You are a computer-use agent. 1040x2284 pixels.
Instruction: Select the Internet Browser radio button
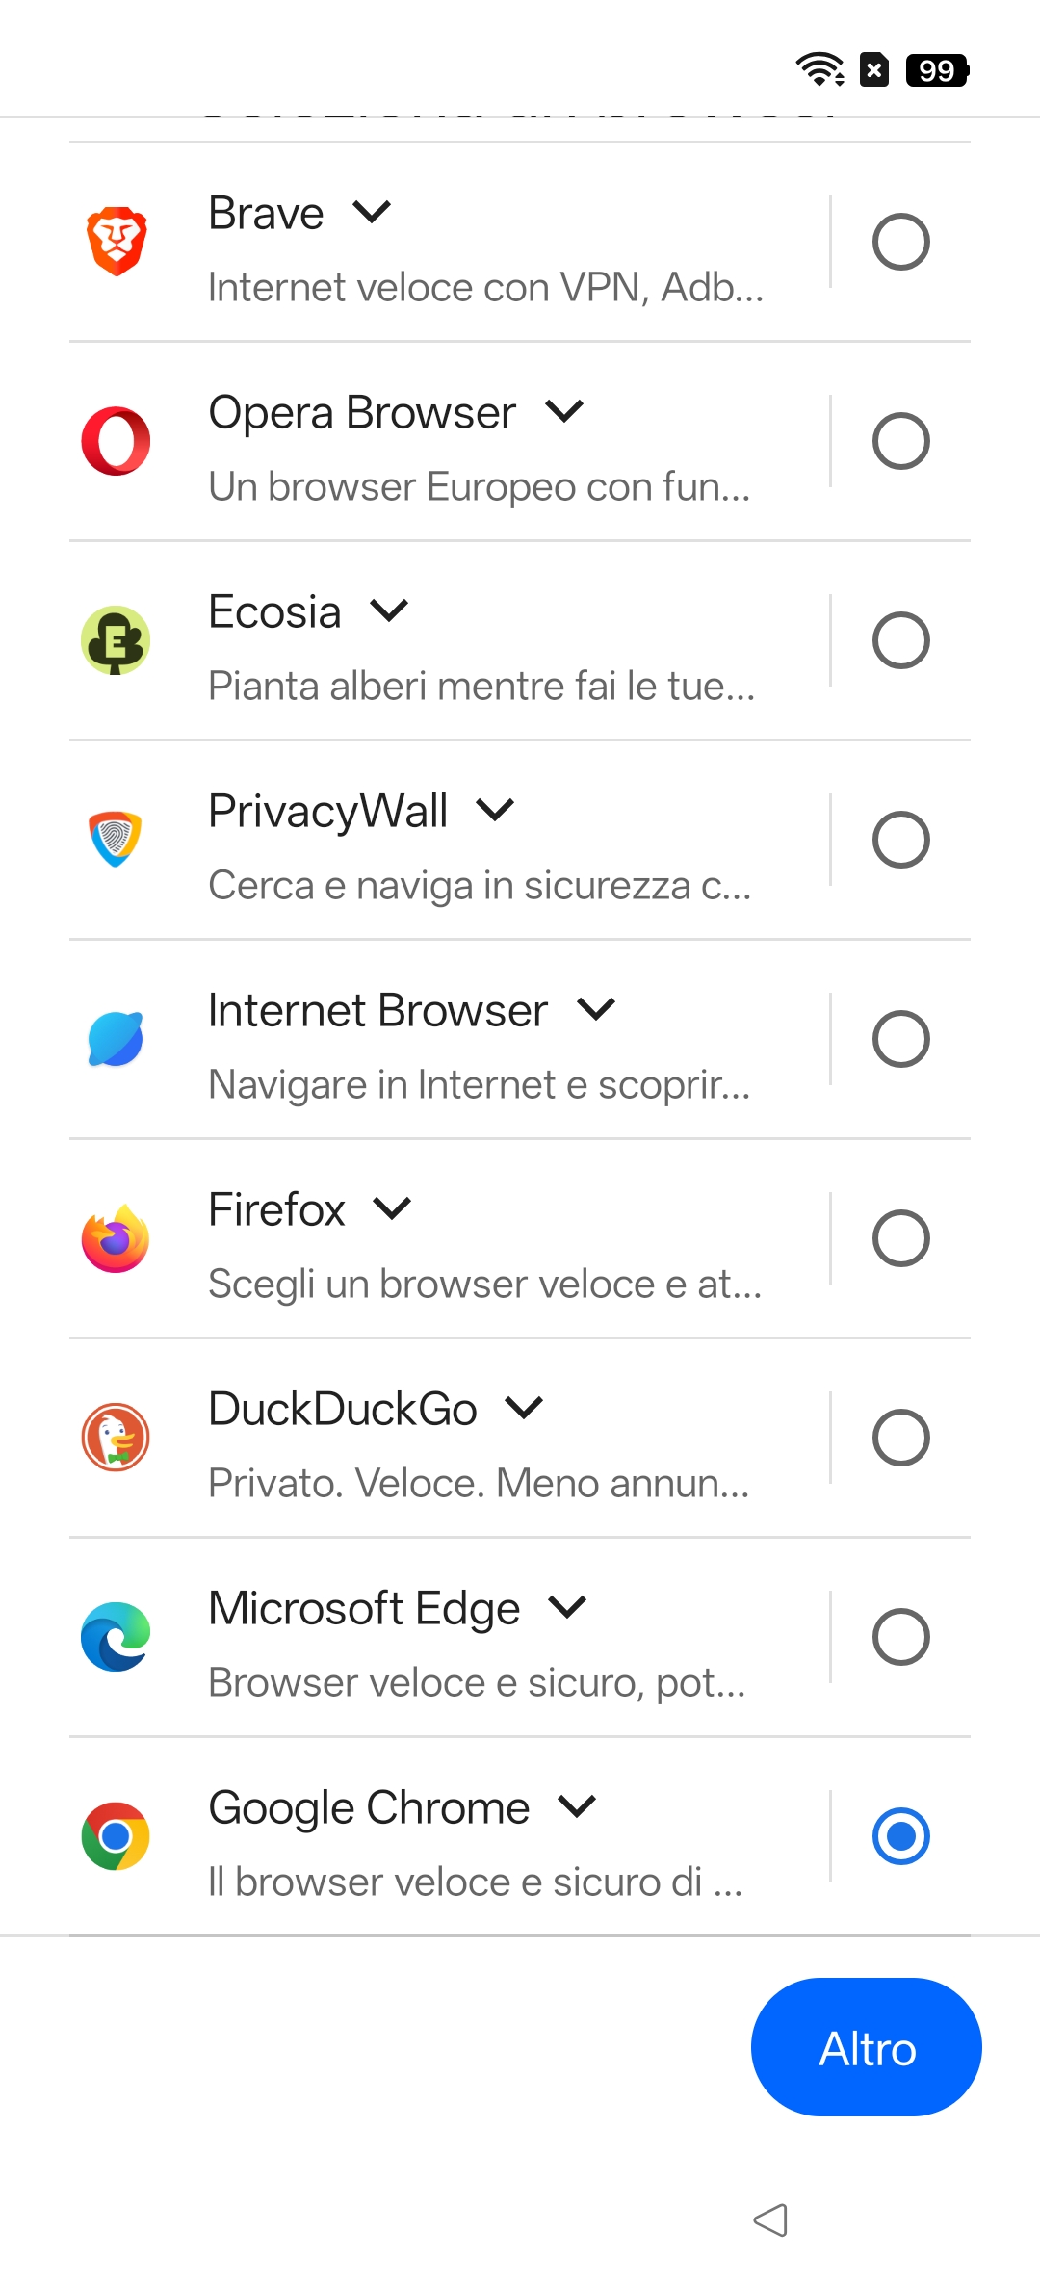pyautogui.click(x=900, y=1039)
